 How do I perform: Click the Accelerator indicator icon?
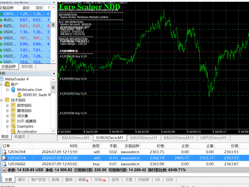13,131
